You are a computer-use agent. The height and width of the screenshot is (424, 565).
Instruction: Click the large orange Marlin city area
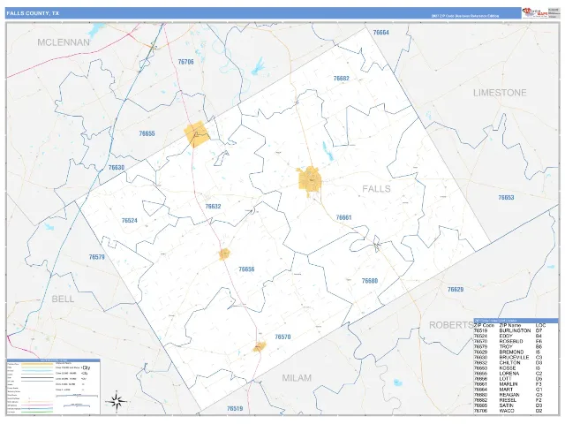(310, 179)
